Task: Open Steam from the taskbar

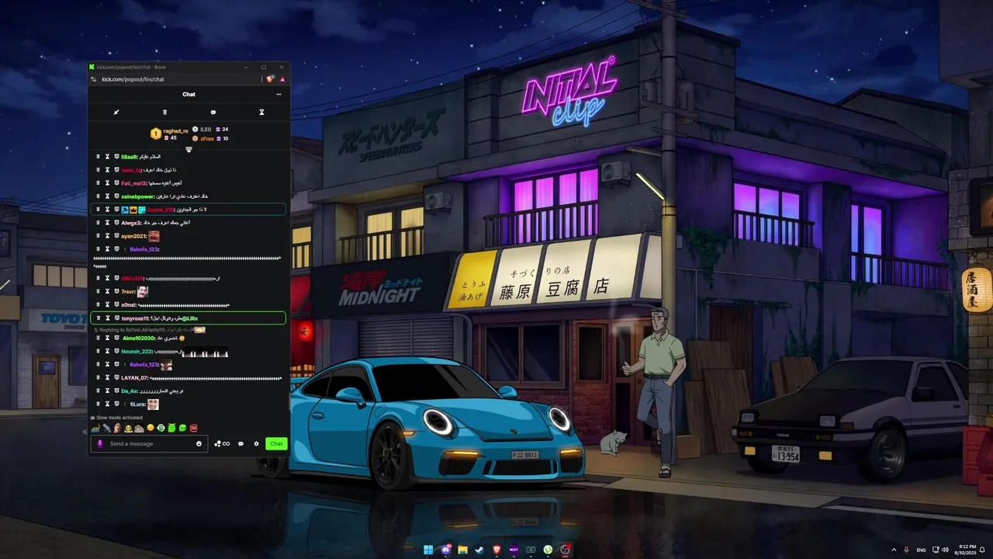Action: 479,550
